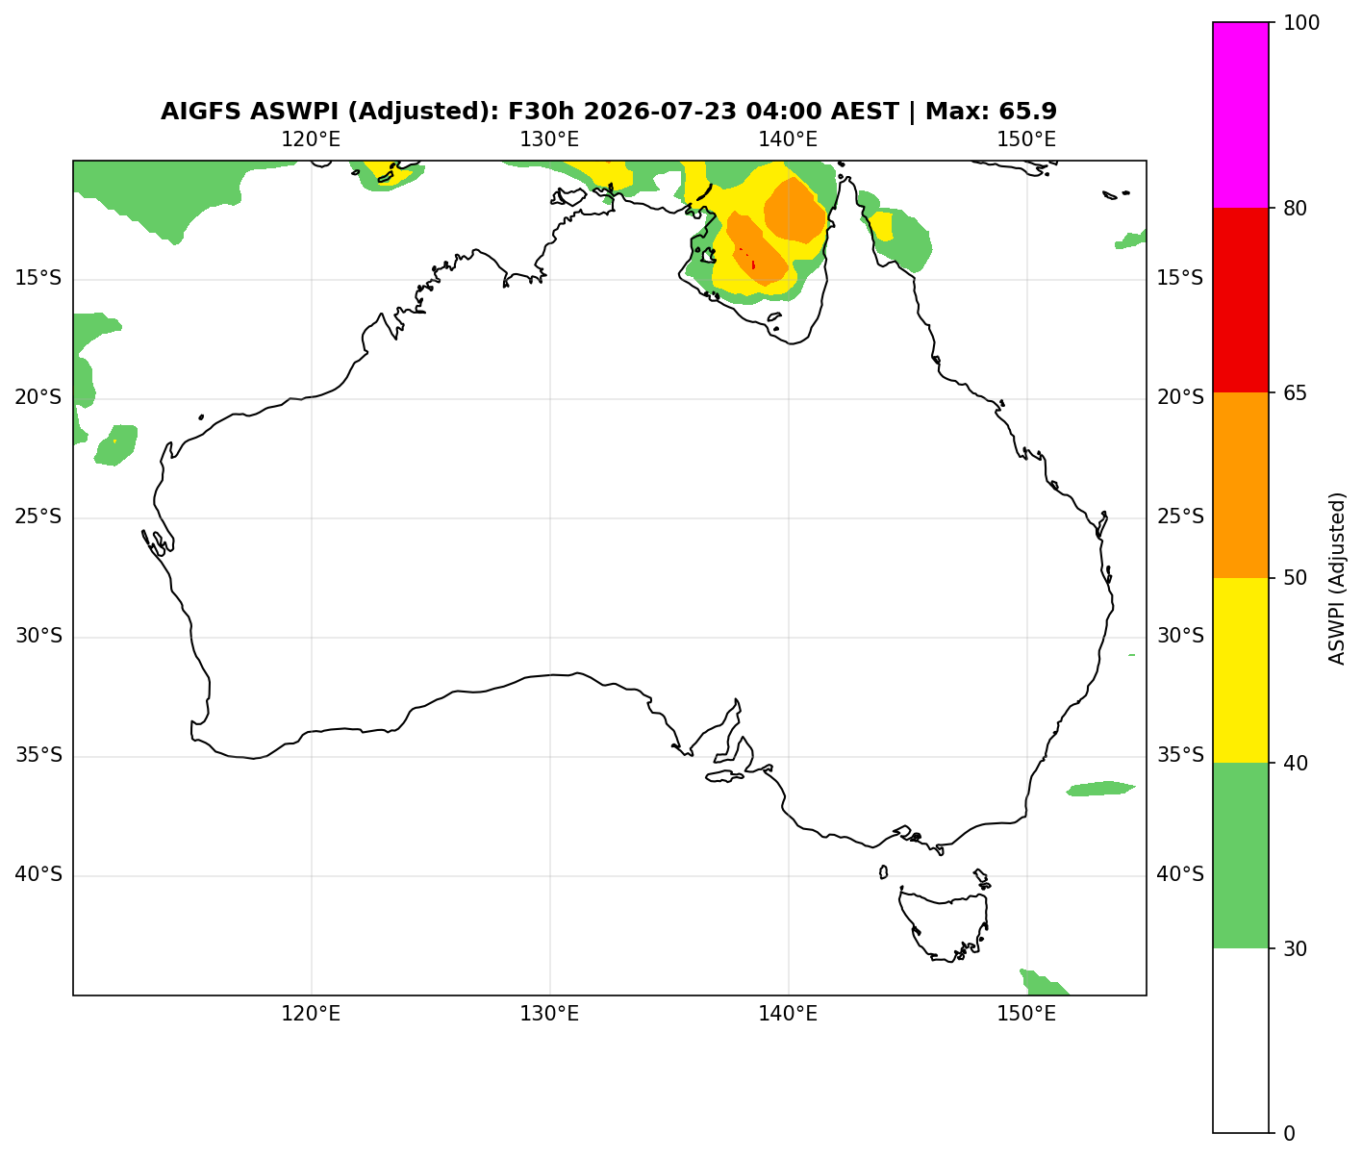This screenshot has height=1159, width=1362.
Task: Click the red 65-80 colorbar segment
Action: [1241, 300]
